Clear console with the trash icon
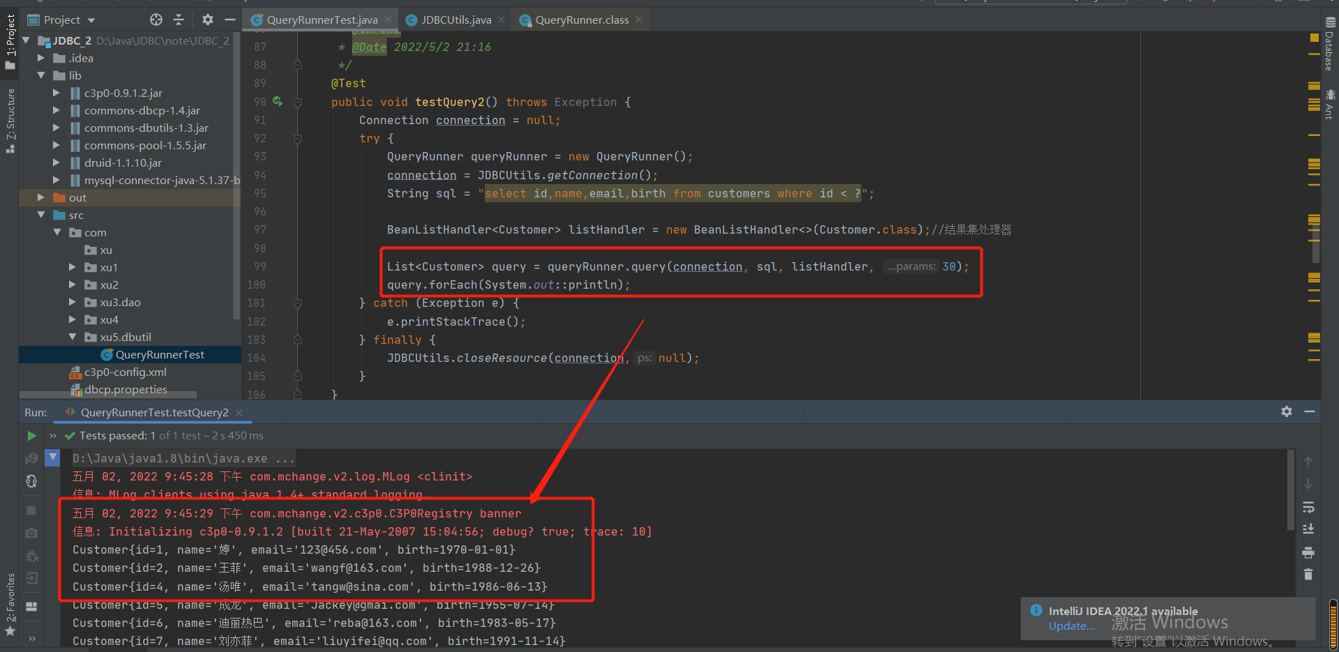Image resolution: width=1339 pixels, height=652 pixels. pyautogui.click(x=1308, y=575)
